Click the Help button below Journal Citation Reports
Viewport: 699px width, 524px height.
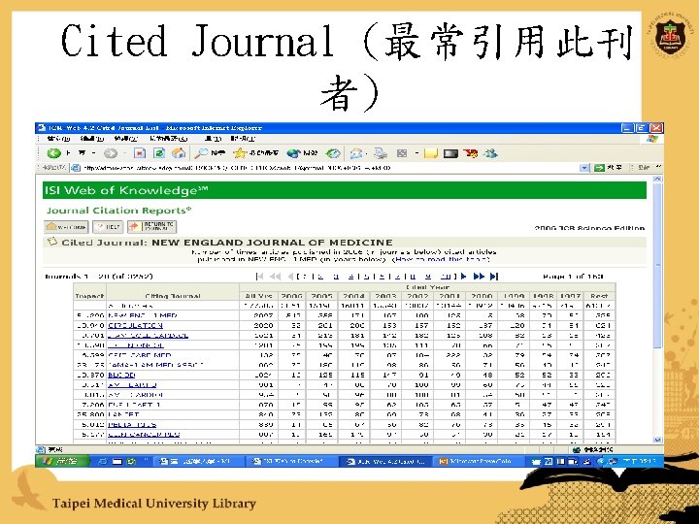click(x=108, y=227)
